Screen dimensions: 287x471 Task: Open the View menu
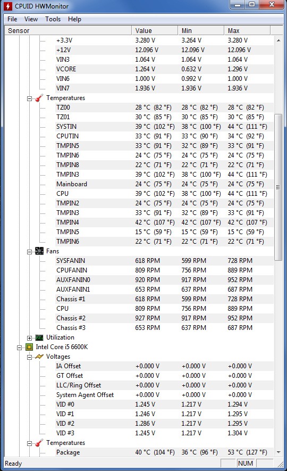coord(31,19)
